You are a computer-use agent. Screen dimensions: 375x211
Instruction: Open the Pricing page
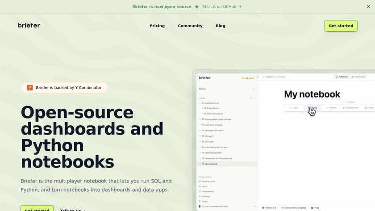pos(157,26)
